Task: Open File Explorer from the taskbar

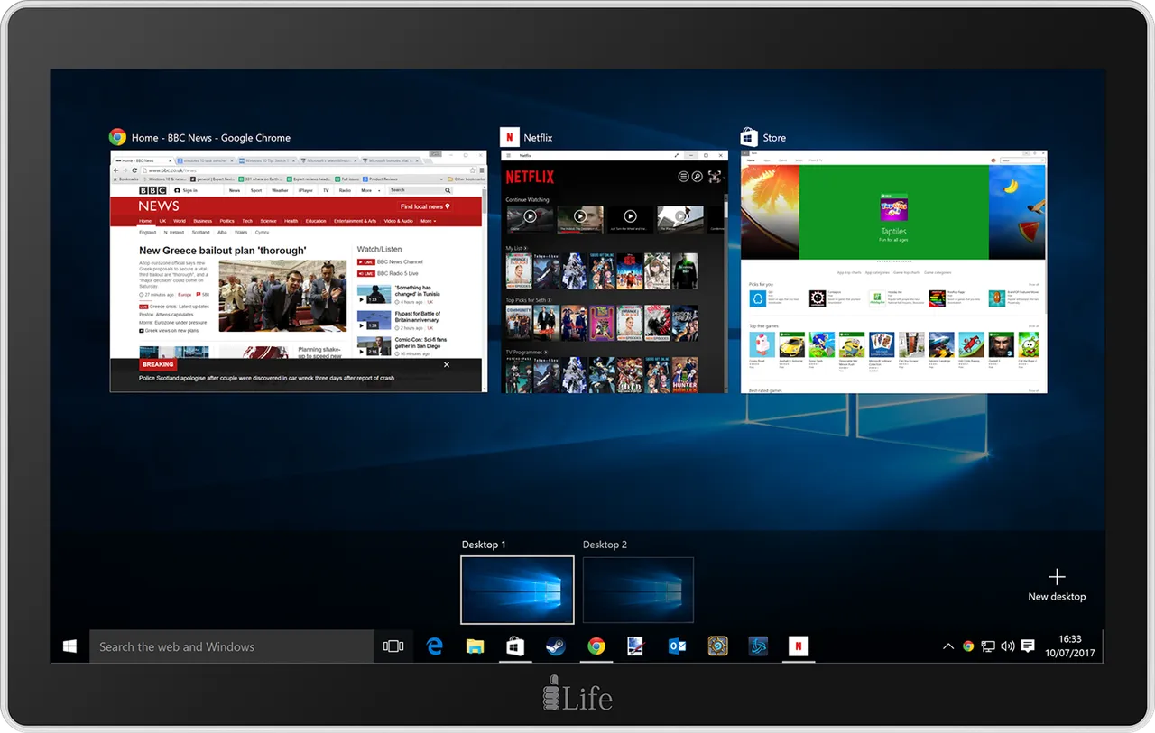Action: click(475, 646)
